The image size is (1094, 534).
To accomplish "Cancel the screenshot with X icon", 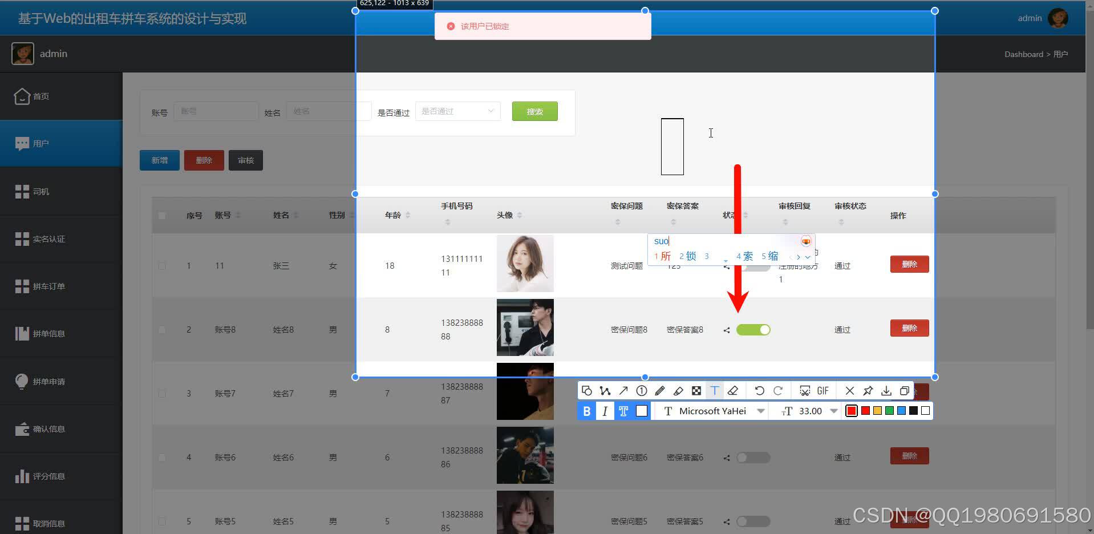I will coord(850,391).
